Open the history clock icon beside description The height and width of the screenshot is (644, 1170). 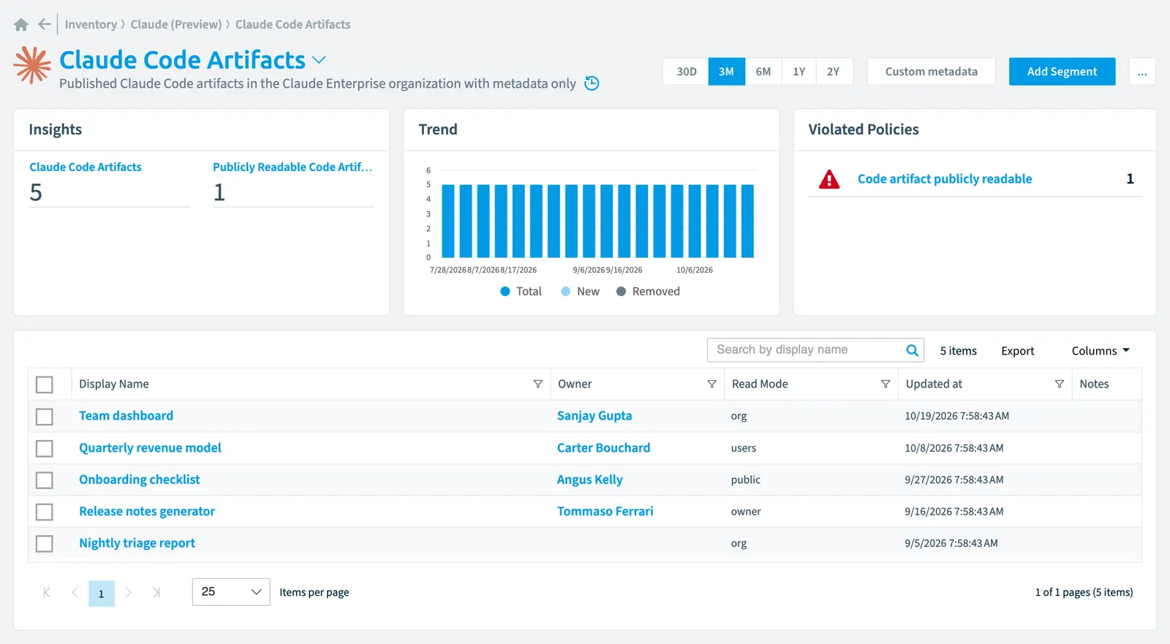pyautogui.click(x=592, y=83)
